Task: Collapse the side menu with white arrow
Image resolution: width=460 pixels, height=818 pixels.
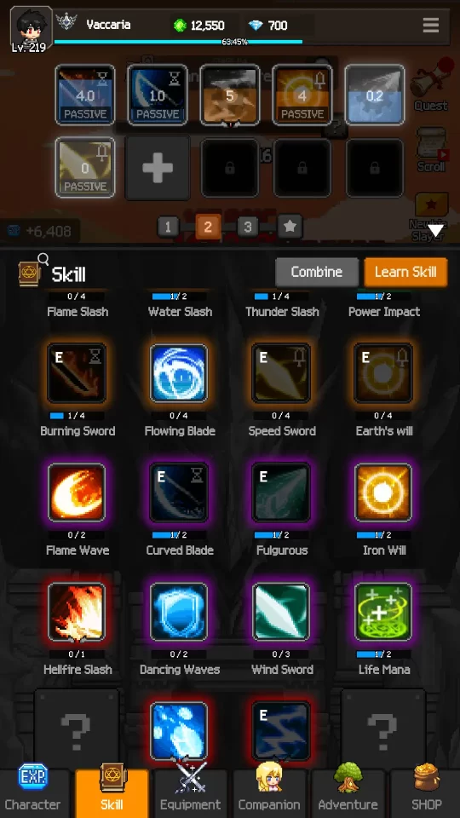Action: pyautogui.click(x=435, y=230)
